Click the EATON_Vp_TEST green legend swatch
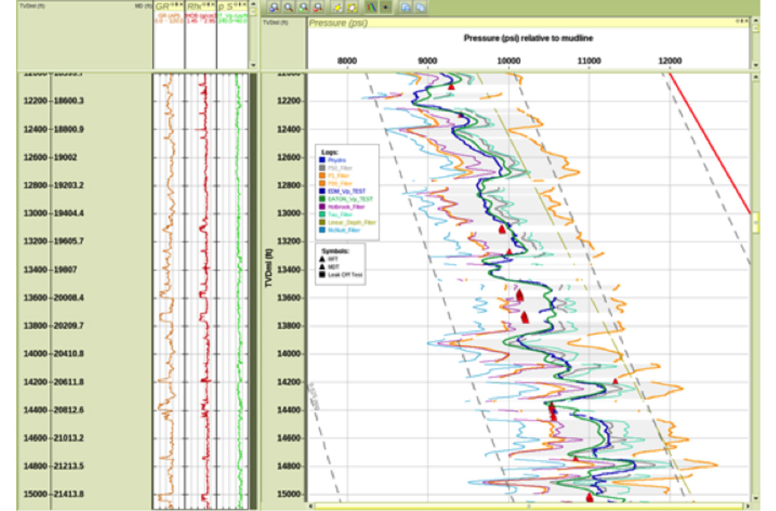776x511 pixels. [322, 198]
